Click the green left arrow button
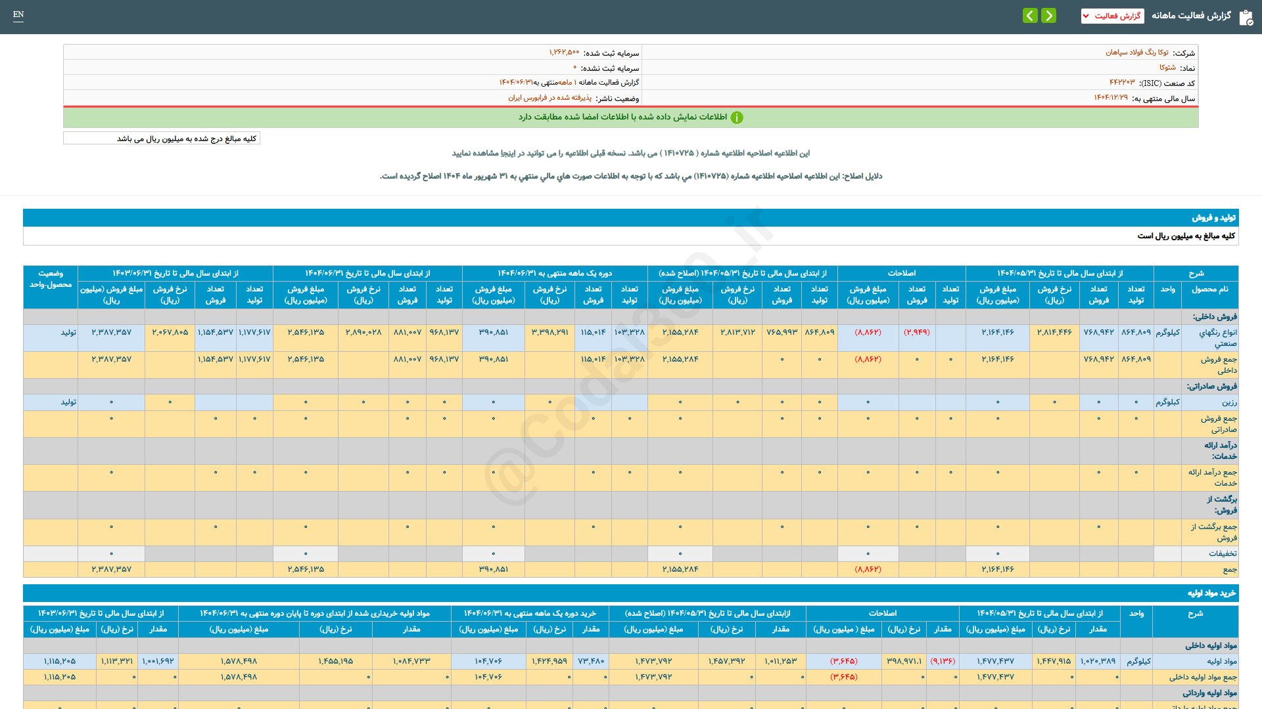The height and width of the screenshot is (709, 1262). (x=1030, y=15)
